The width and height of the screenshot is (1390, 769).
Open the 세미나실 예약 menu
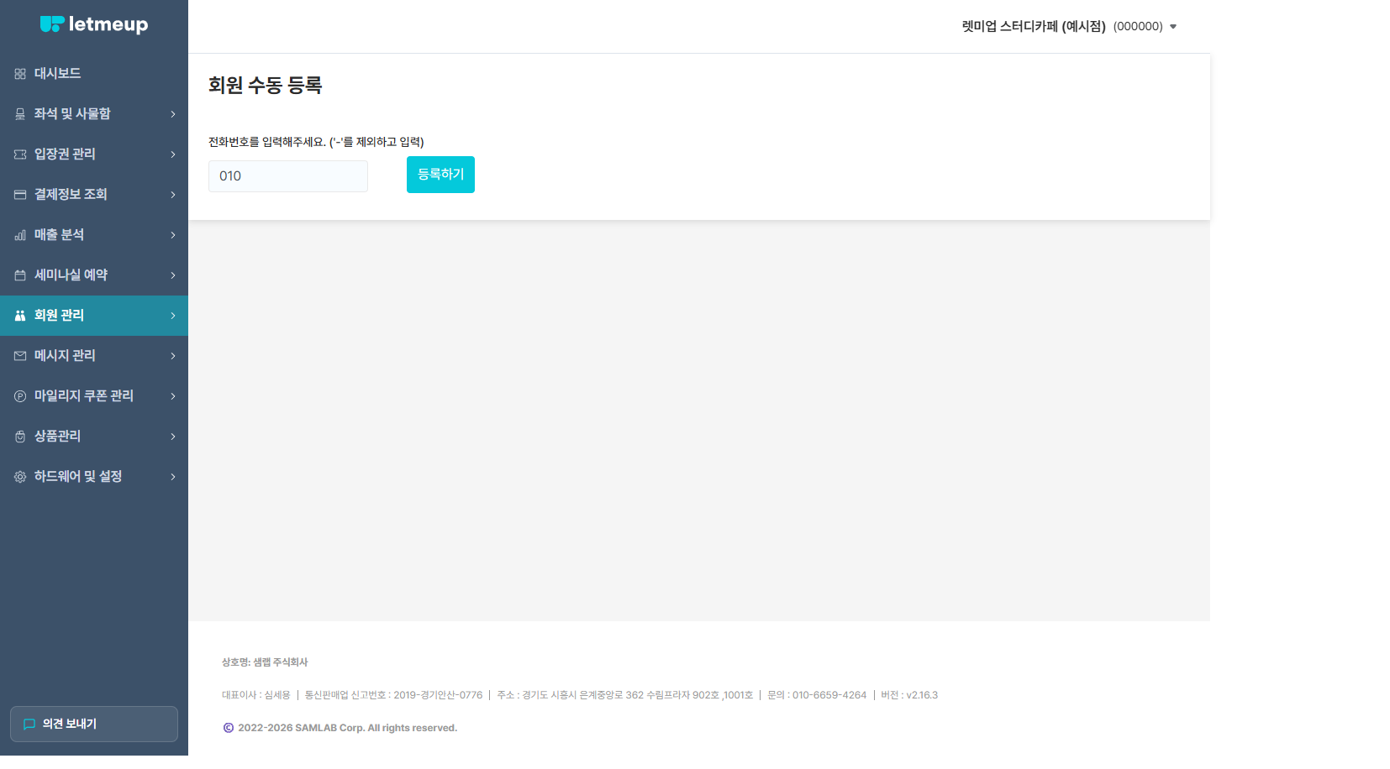pyautogui.click(x=94, y=275)
